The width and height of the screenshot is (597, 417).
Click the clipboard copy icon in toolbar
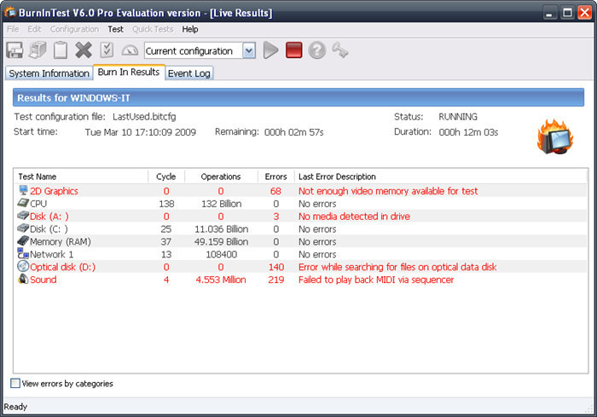click(61, 50)
